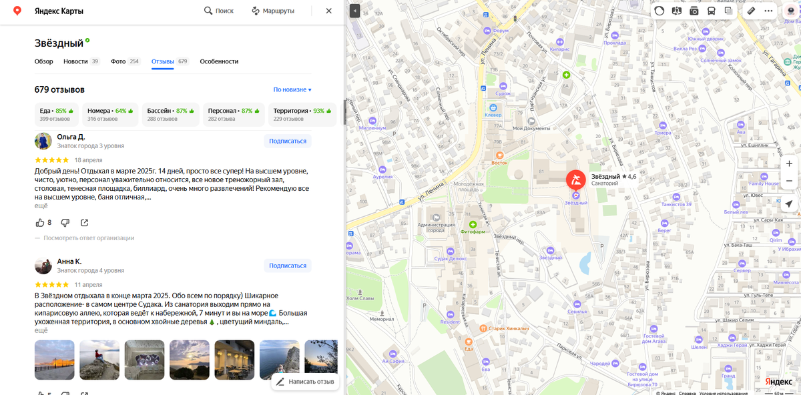The height and width of the screenshot is (395, 801).
Task: Open the sunset embankment review photo
Action: (x=55, y=360)
